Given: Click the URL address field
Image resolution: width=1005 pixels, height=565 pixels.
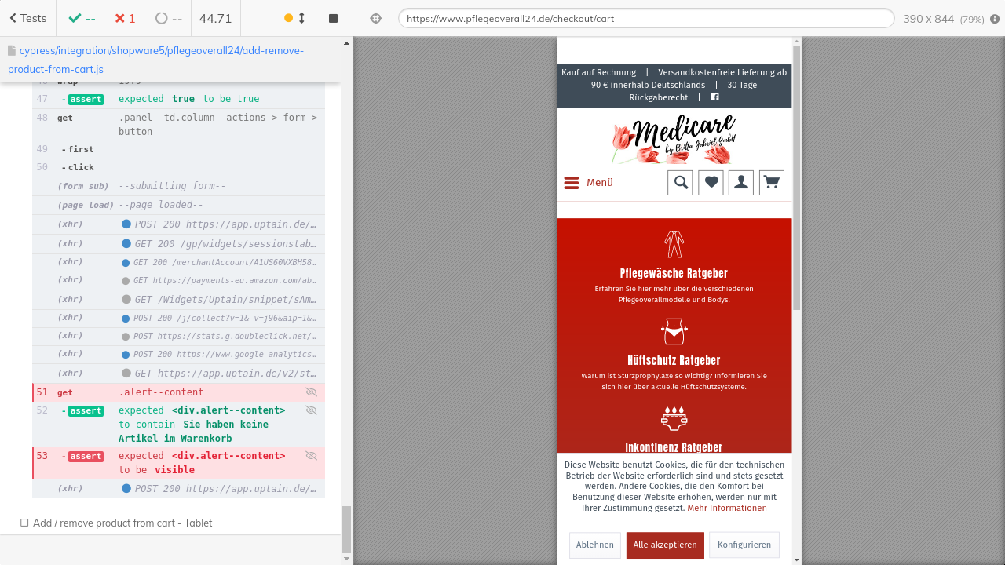Looking at the screenshot, I should point(645,18).
